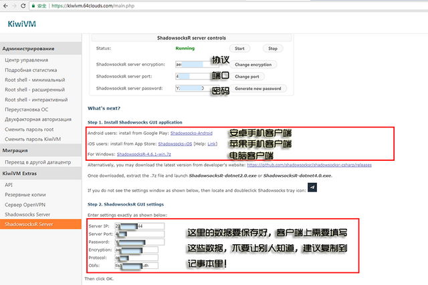The height and width of the screenshot is (285, 428).
Task: Open Root shell - интерактивный
Action: 36,99
